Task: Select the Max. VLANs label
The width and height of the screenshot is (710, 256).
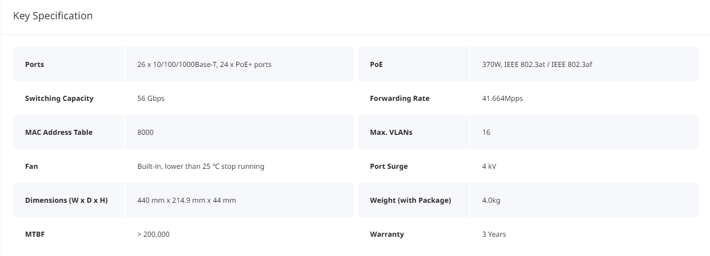Action: point(392,132)
